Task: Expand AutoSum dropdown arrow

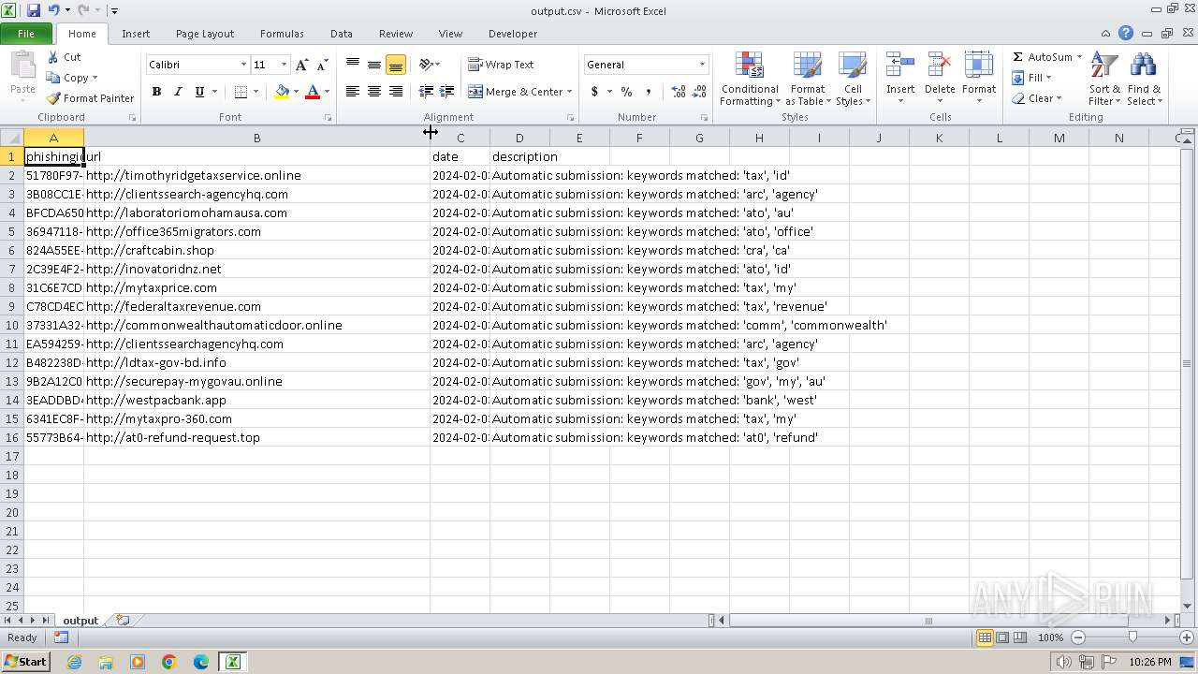Action: 1079,57
